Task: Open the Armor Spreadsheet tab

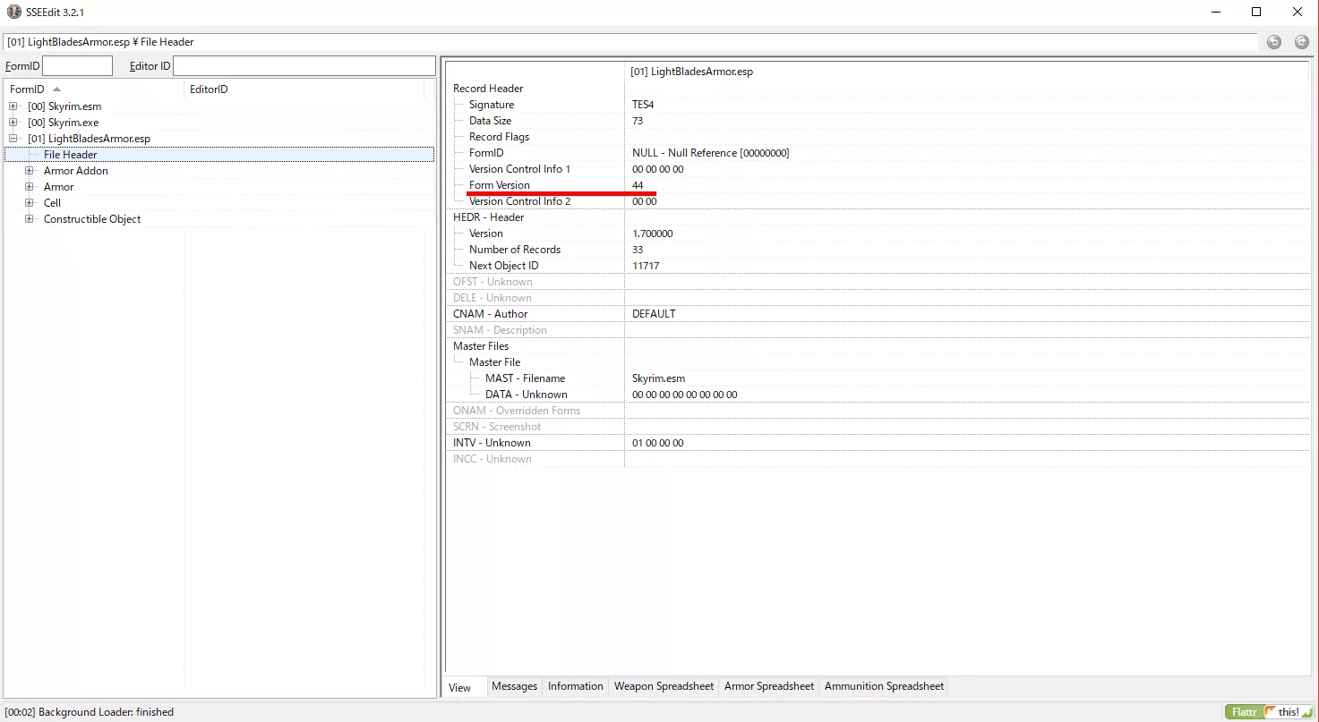Action: click(769, 686)
